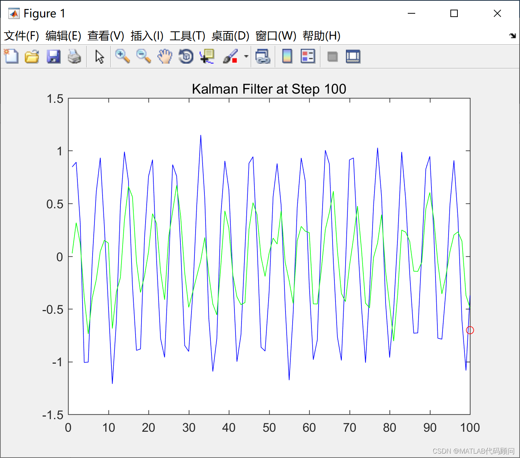Screen dimensions: 520x458
Task: Insert a legend into the plot
Action: pos(308,56)
